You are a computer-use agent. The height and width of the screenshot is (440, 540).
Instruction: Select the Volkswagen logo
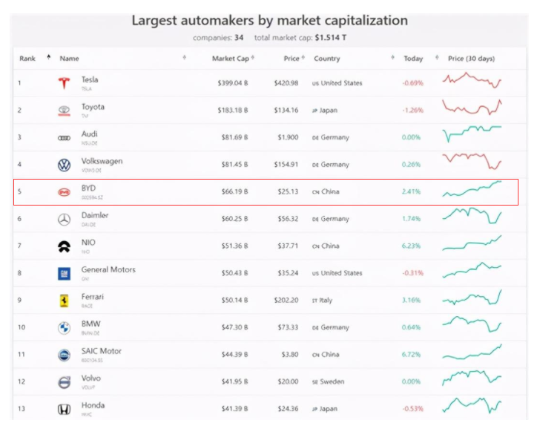64,165
